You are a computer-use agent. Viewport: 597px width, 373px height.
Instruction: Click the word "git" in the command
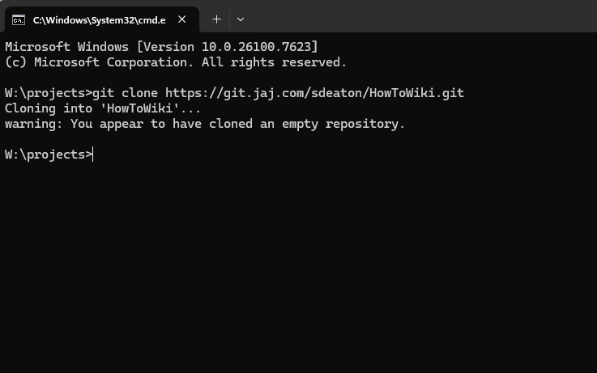click(105, 93)
